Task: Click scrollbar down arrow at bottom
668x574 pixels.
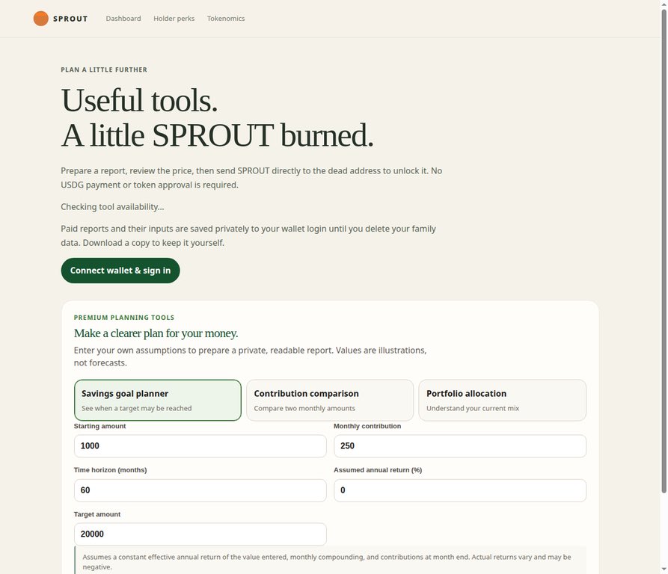Action: (x=664, y=570)
